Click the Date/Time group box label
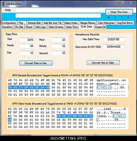Image resolution: width=137 pixels, height=141 pixels. pos(11,34)
